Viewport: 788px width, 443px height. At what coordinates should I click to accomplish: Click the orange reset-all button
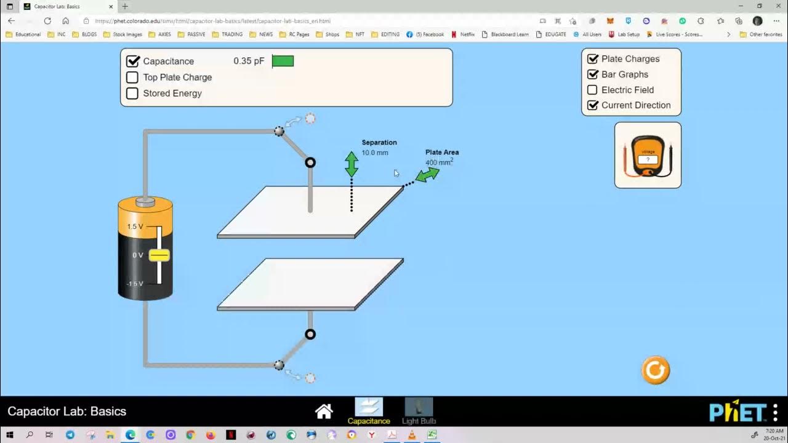(655, 370)
